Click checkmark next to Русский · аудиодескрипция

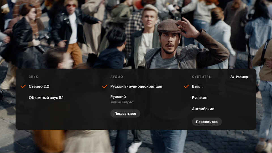coord(105,86)
